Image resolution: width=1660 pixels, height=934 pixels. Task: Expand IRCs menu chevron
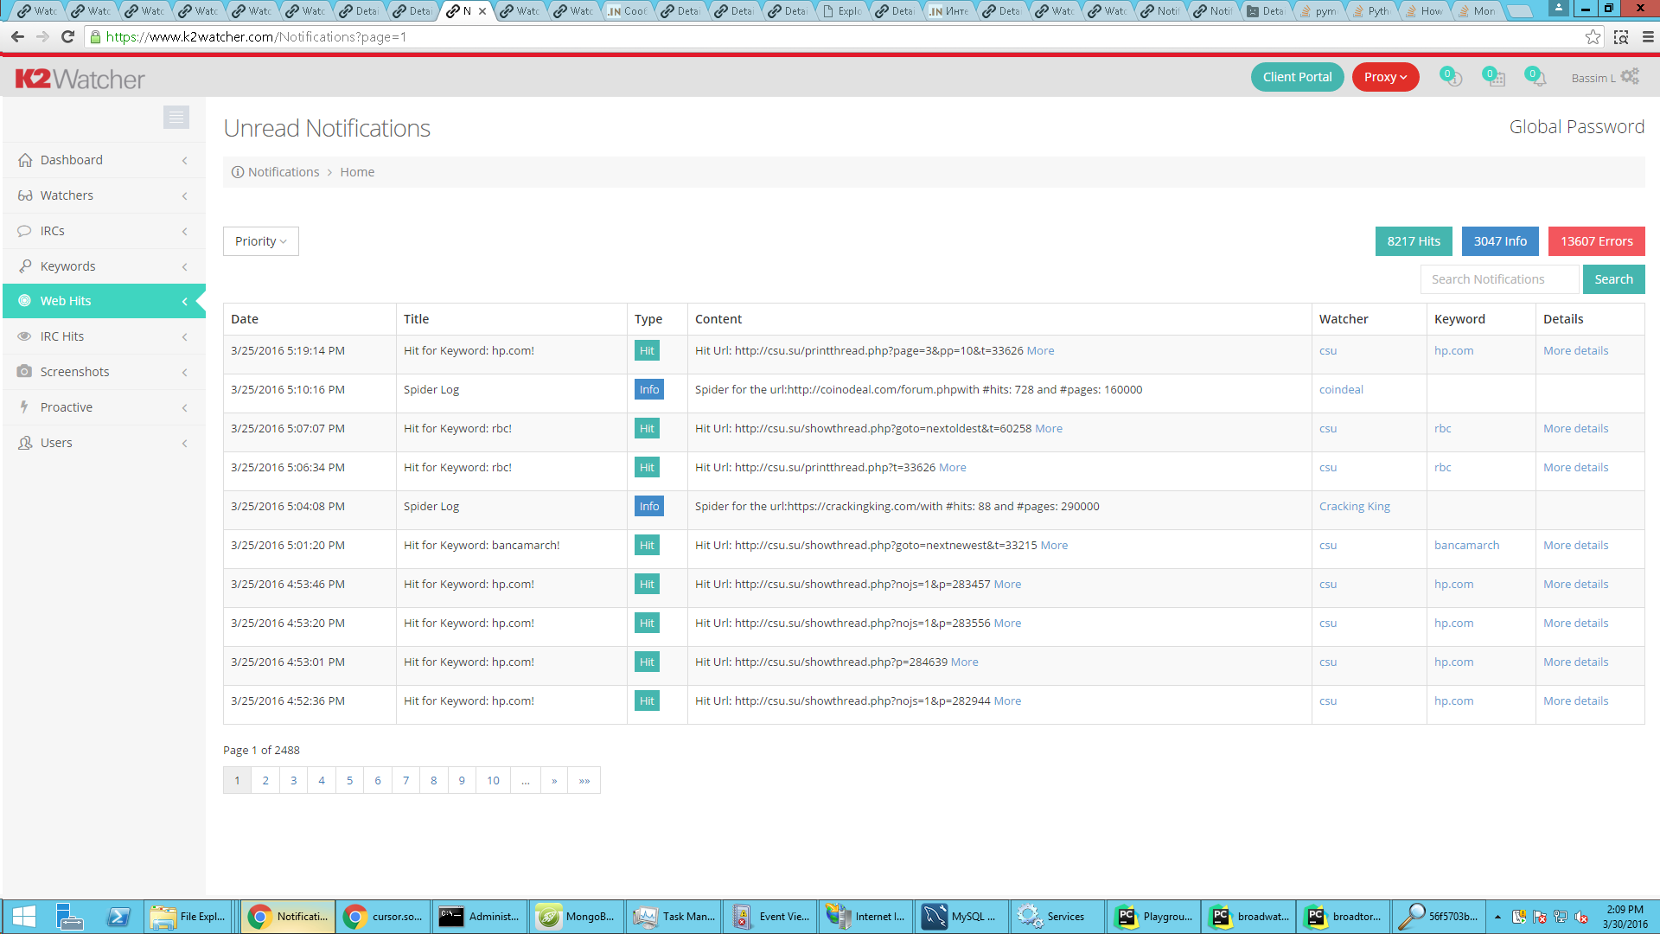coord(185,231)
